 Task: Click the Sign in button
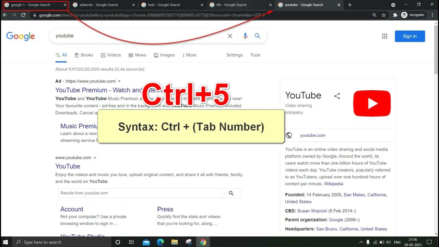tap(410, 36)
